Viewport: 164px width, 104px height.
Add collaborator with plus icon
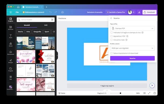[x=134, y=12]
